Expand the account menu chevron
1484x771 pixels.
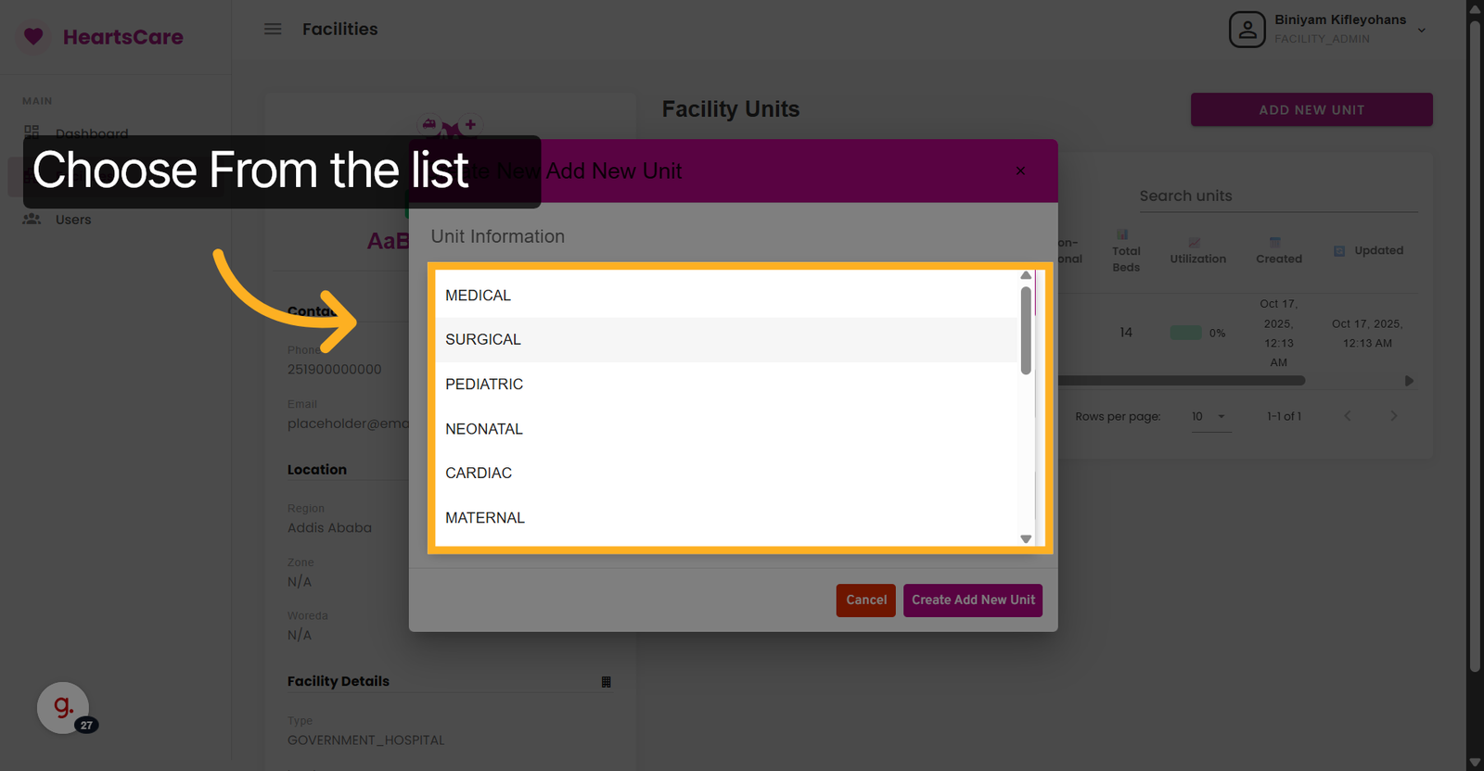(1422, 31)
